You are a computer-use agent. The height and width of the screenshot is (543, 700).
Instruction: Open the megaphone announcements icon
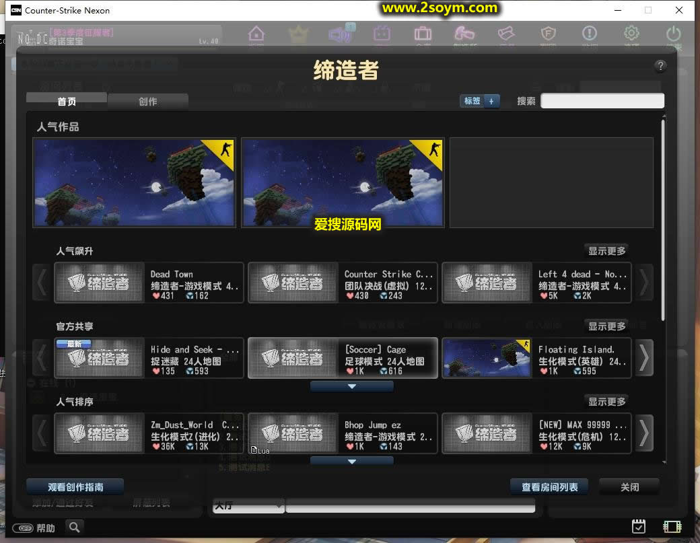pos(340,34)
